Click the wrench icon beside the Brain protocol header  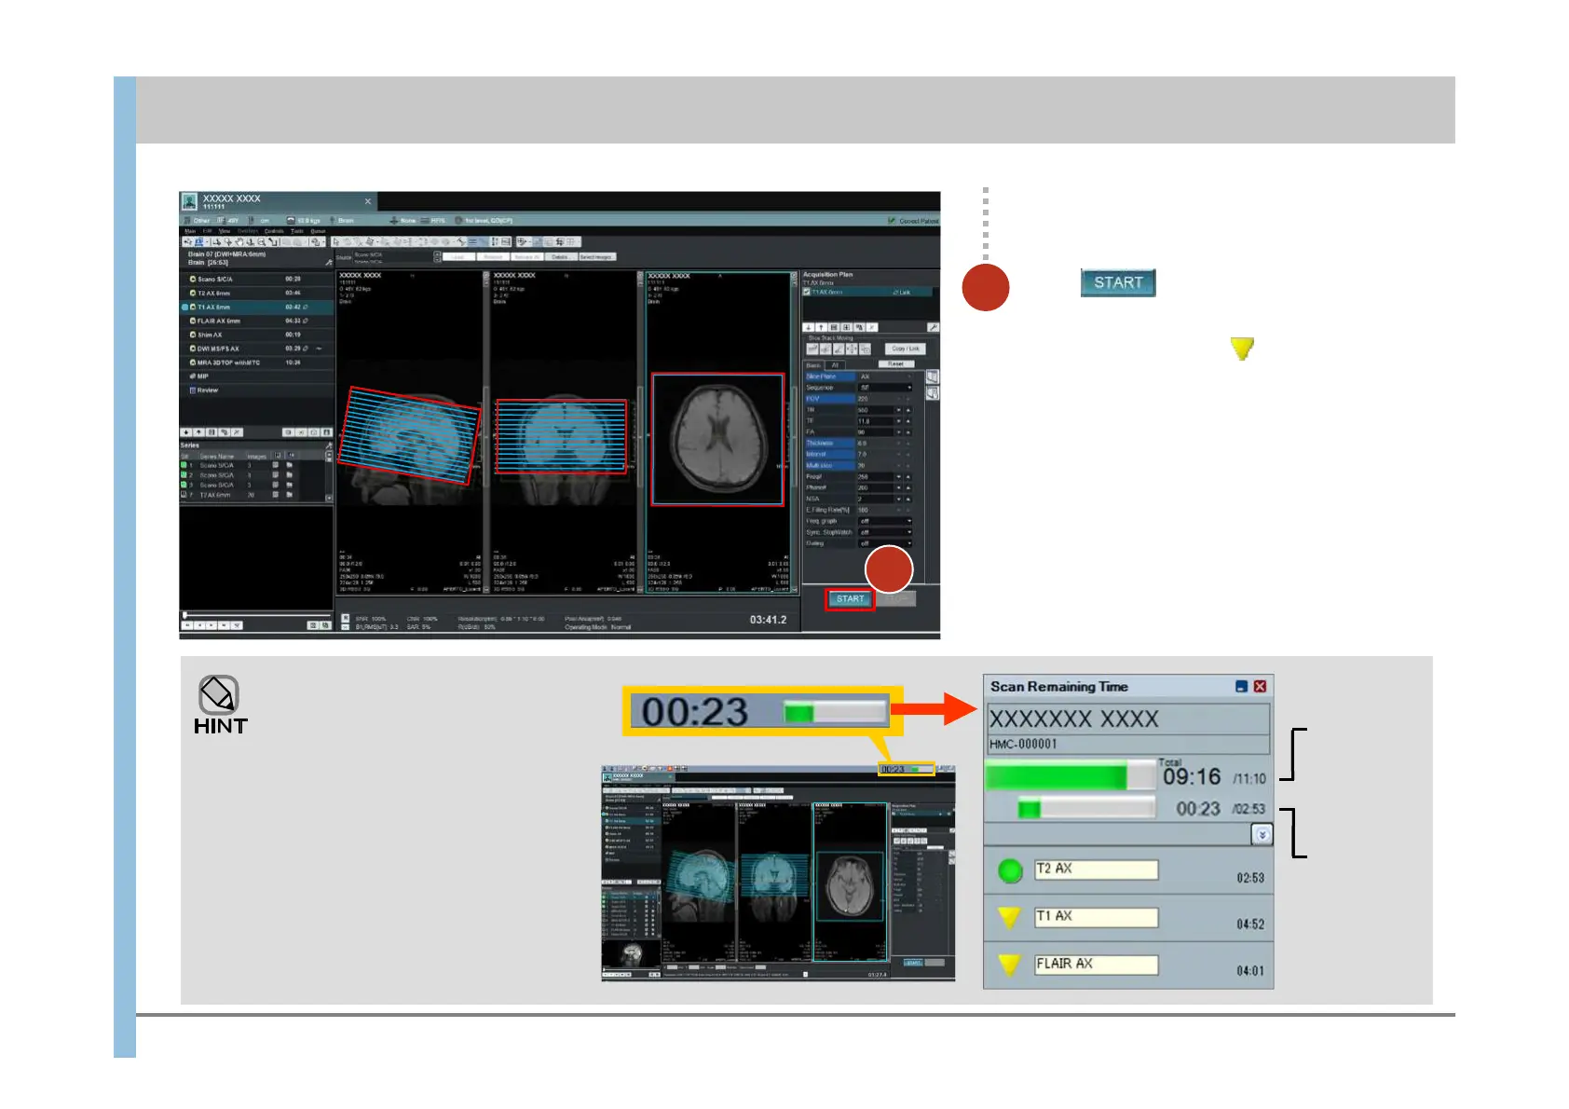[x=328, y=263]
